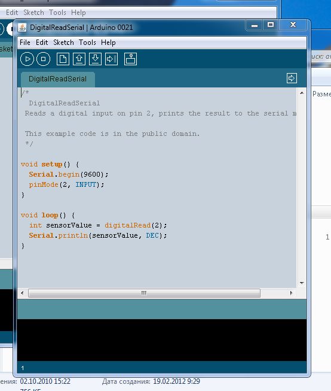The height and width of the screenshot is (391, 331).
Task: Open Sketch menu in background Arduino window
Action: [x=33, y=13]
